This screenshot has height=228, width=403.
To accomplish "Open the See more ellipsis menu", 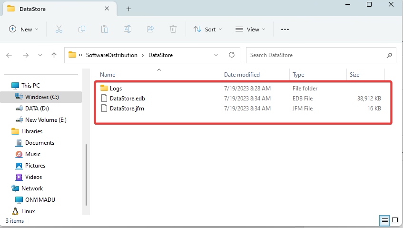I will pyautogui.click(x=285, y=30).
